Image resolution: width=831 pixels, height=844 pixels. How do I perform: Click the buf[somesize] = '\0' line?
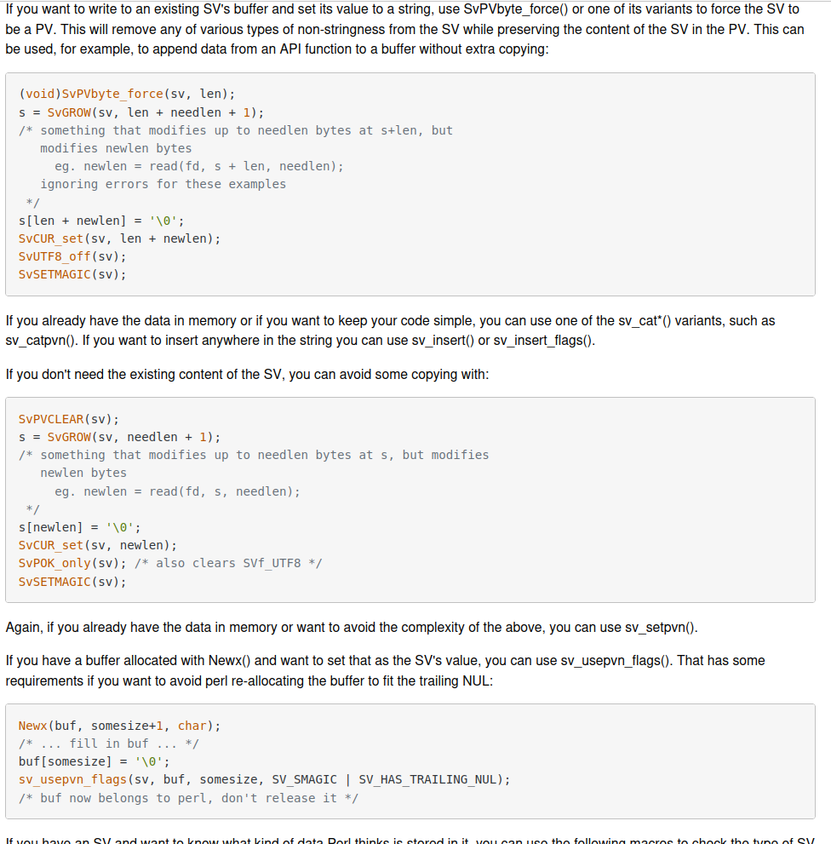coord(95,762)
